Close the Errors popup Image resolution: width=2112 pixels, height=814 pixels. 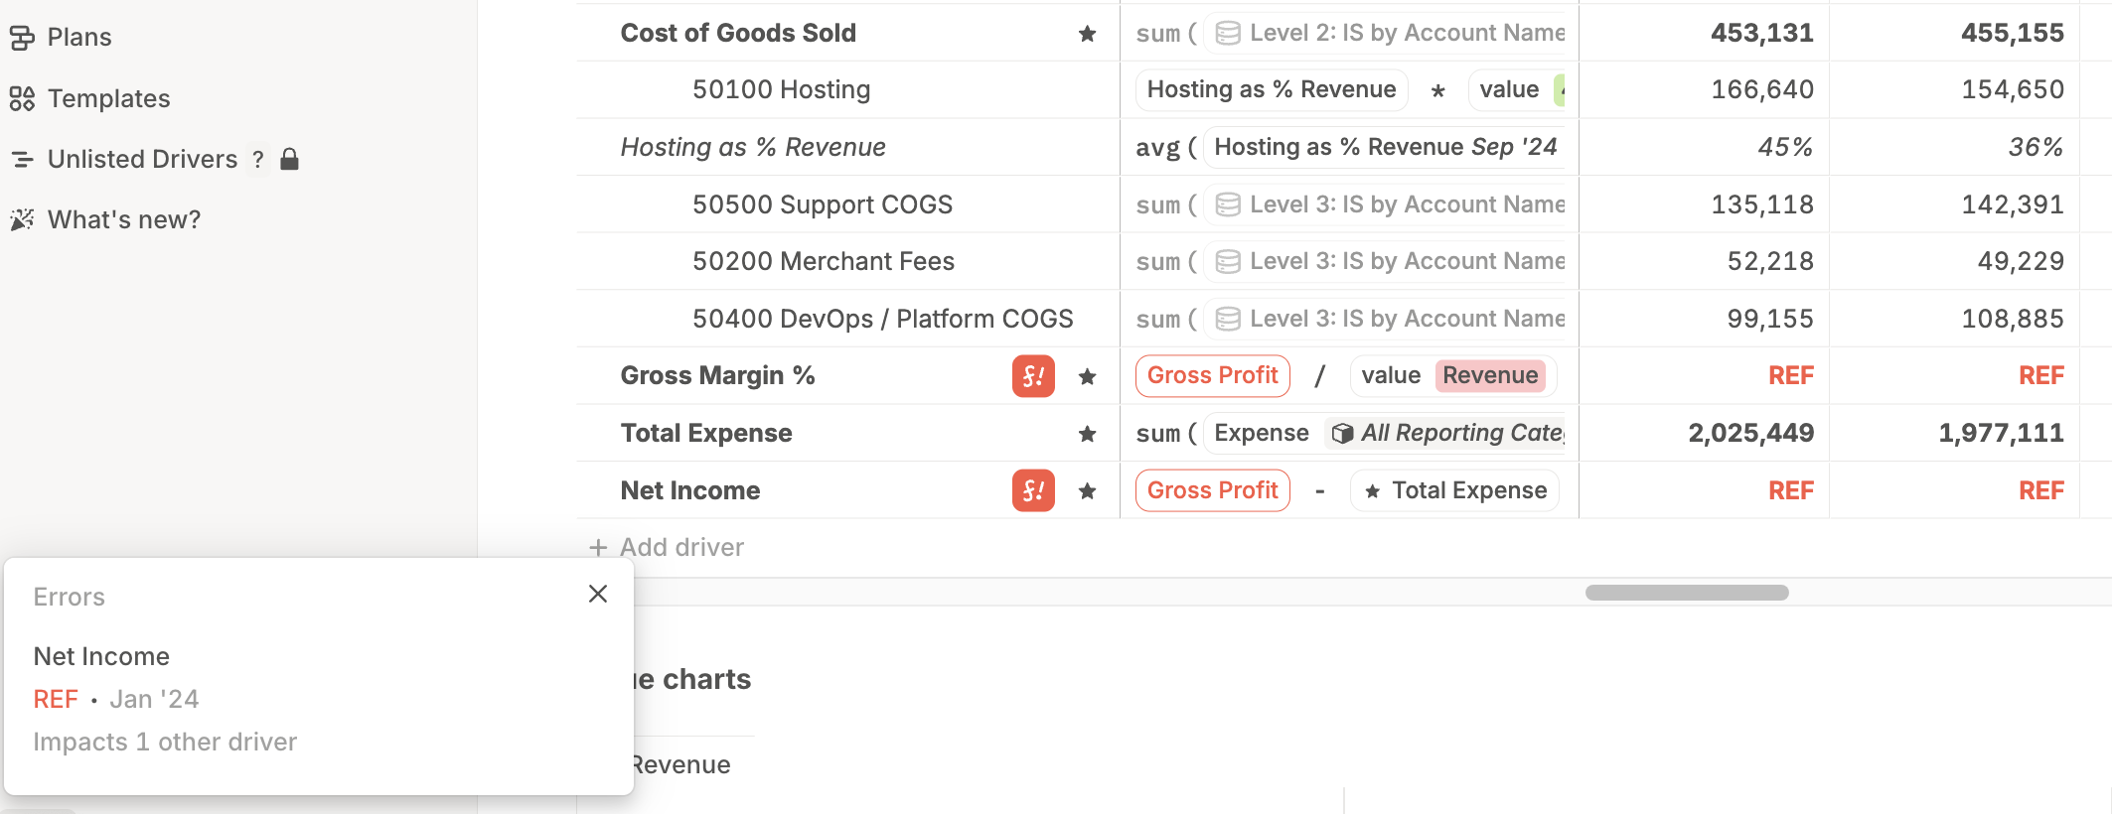598,594
